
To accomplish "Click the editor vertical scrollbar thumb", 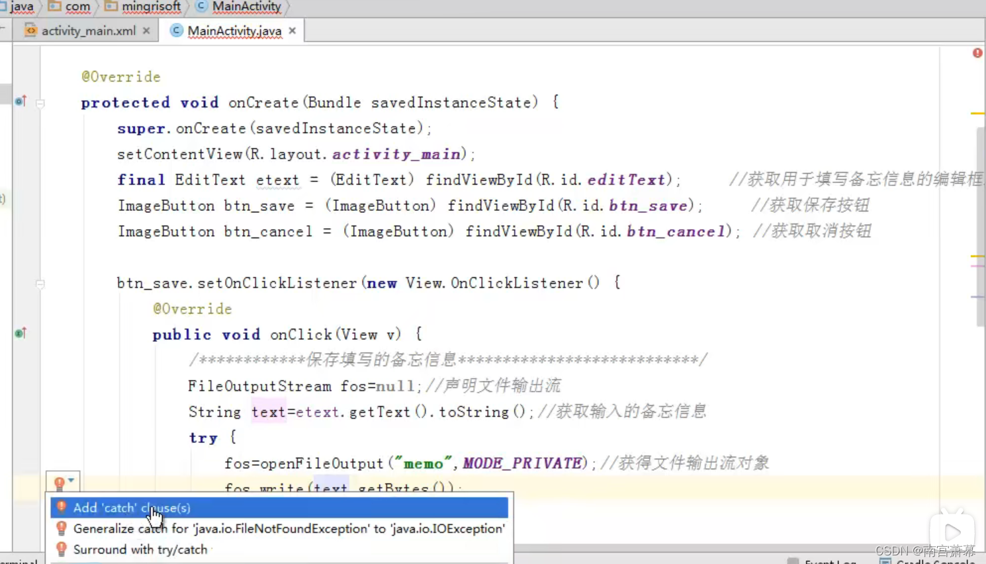I will 981,226.
